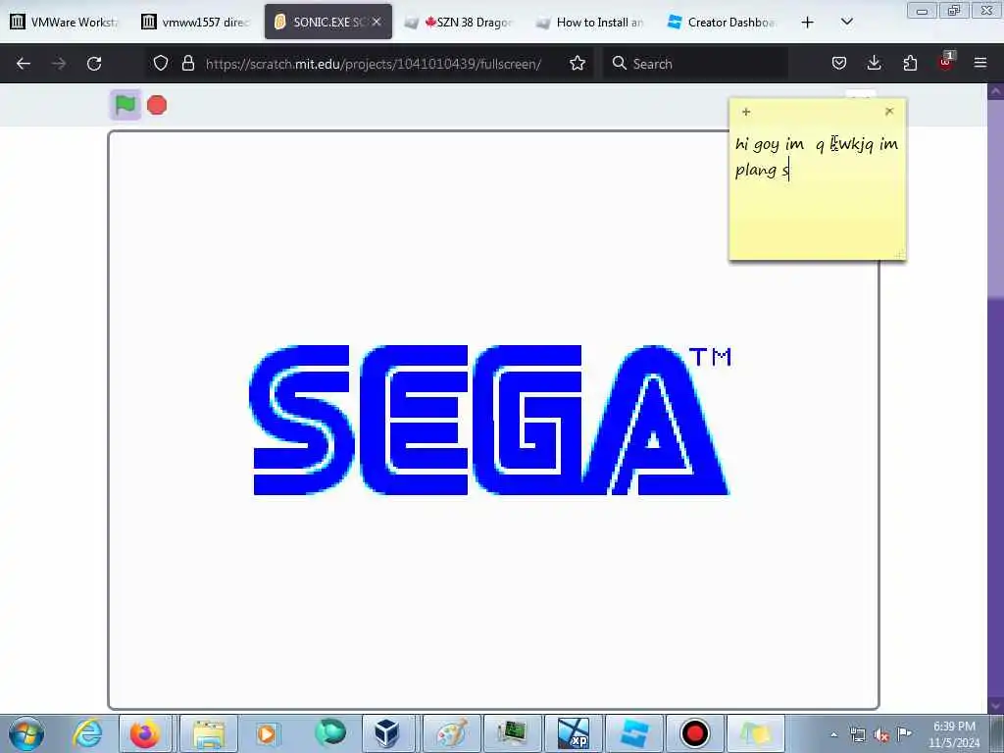Image resolution: width=1004 pixels, height=753 pixels.
Task: Open the XP-labeled taskbar application
Action: 573,733
